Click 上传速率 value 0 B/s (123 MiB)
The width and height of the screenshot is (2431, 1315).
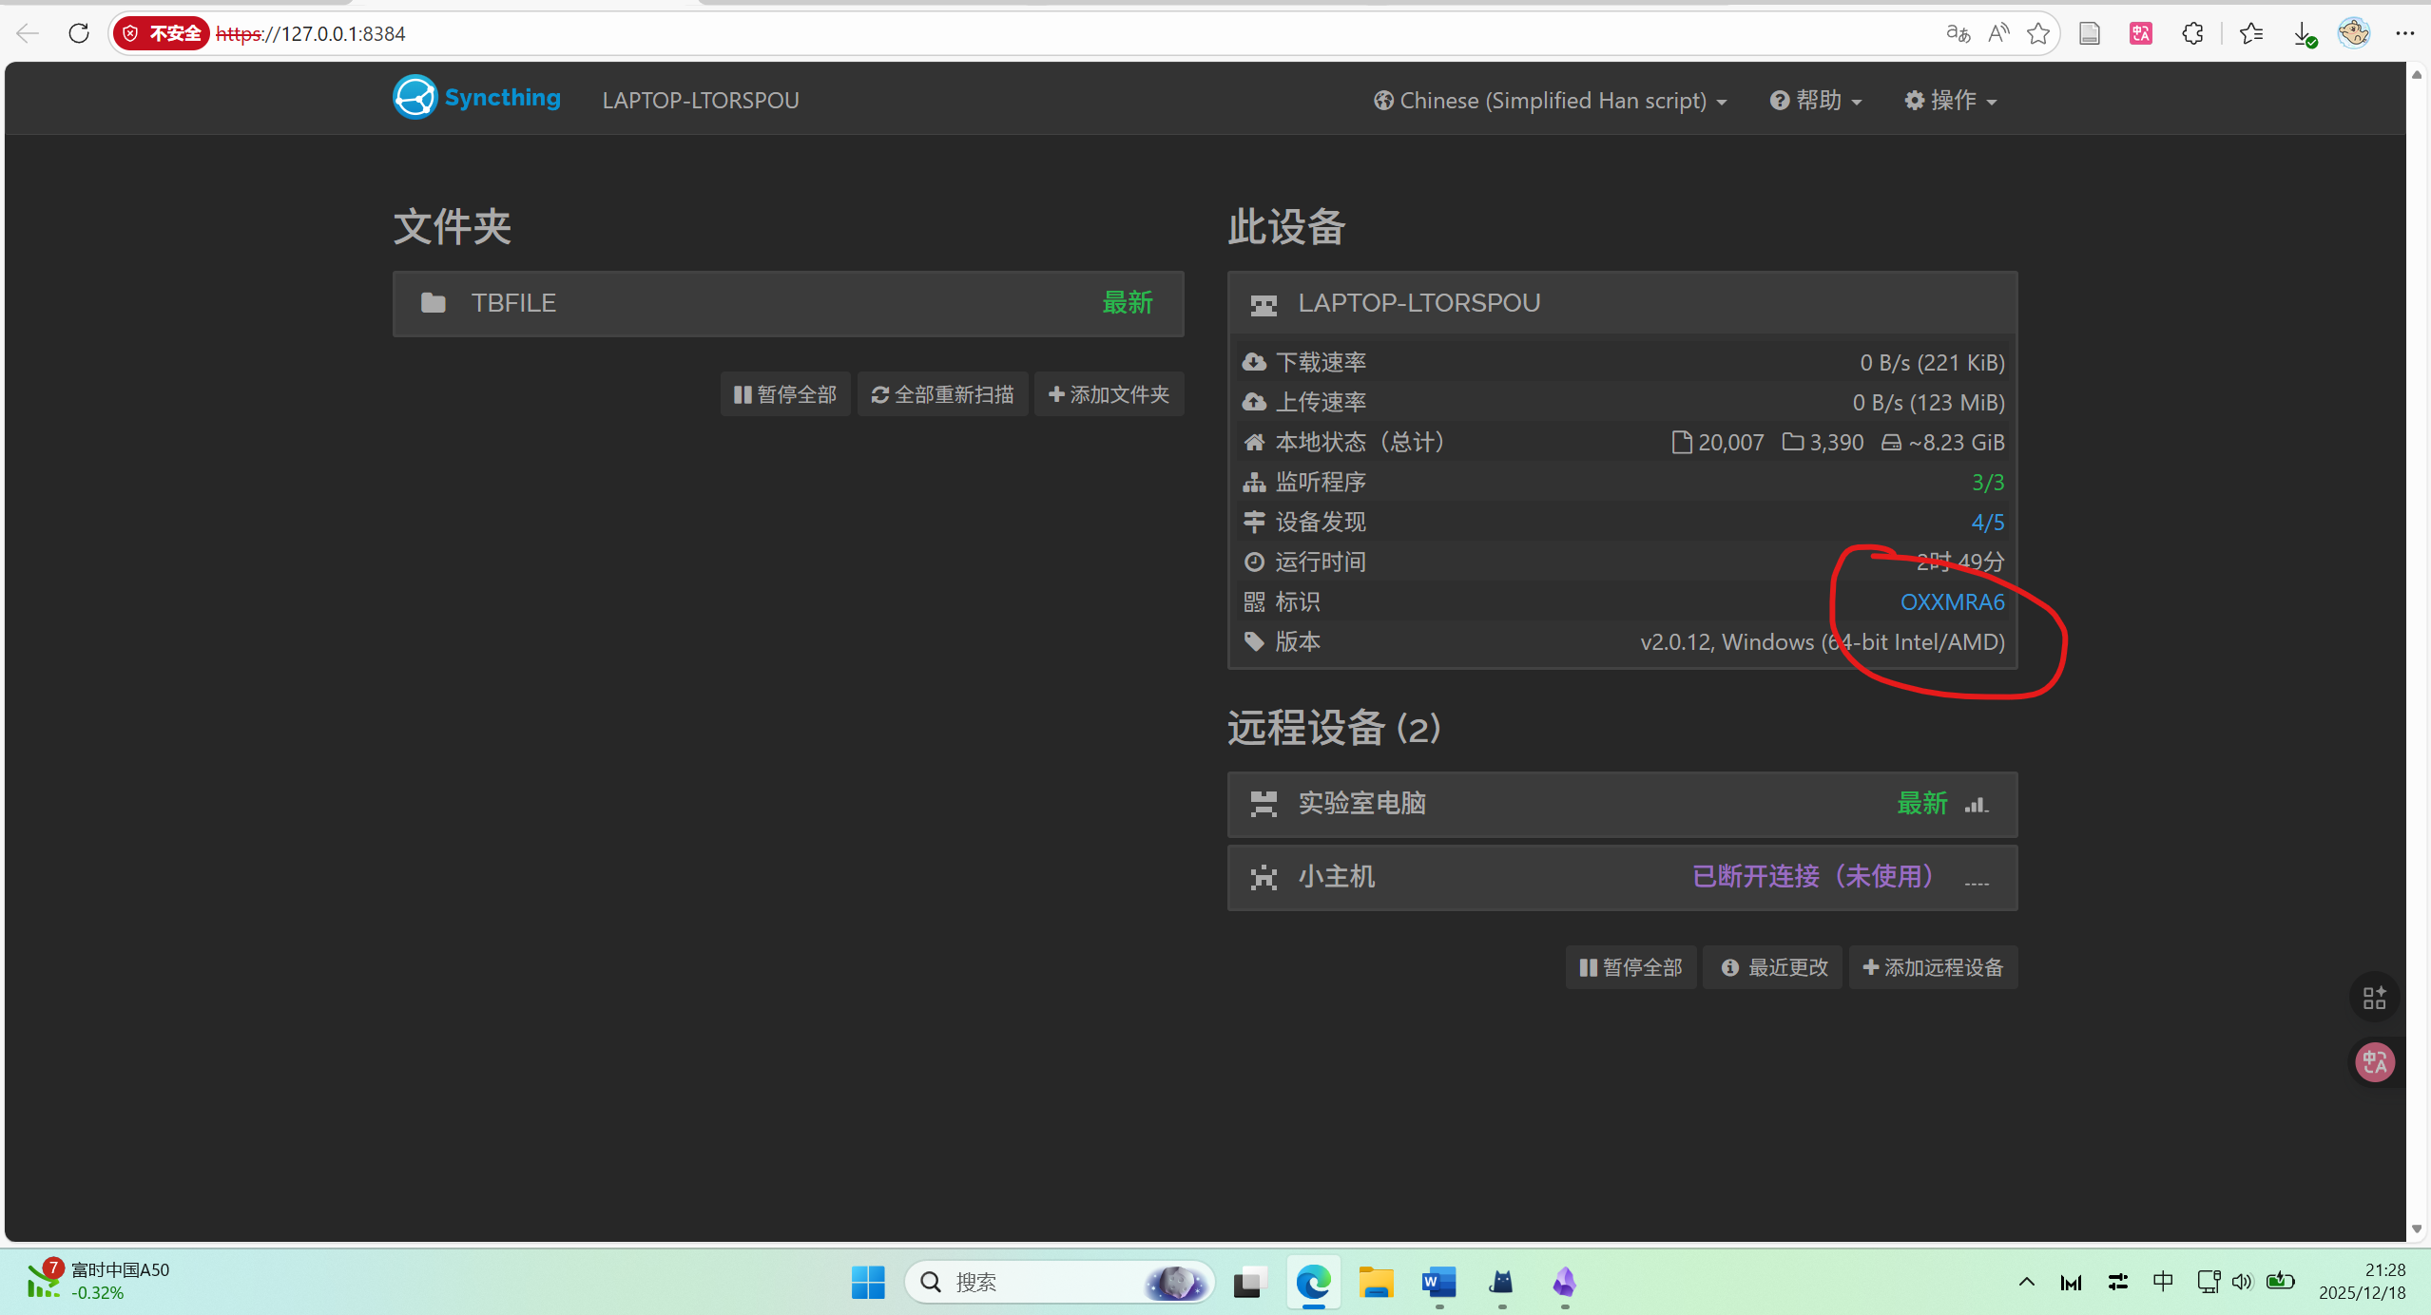(1928, 403)
